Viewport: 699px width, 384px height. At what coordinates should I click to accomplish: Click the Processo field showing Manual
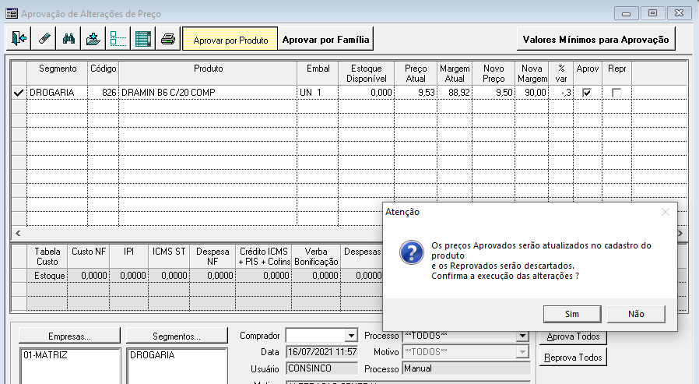coord(466,368)
